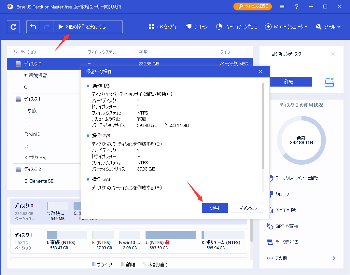Select ディスク 2 row in list
Screen dimensions: 350x275
coord(44,169)
